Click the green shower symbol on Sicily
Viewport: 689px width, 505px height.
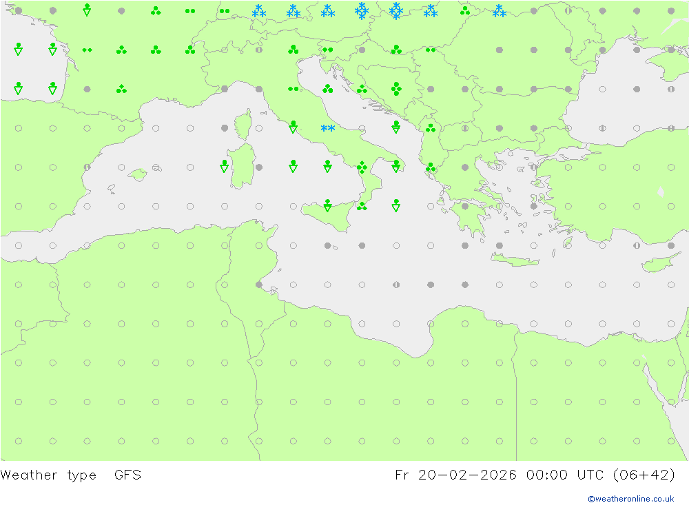pos(328,205)
